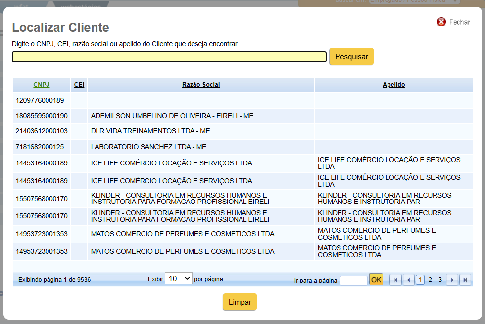Screen dimensions: 485x324
Task: Sort table by CEI column header
Action: click(79, 85)
